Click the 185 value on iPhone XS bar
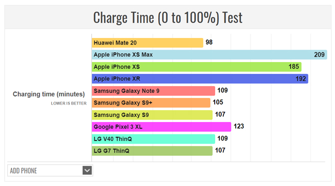The width and height of the screenshot is (335, 186). click(x=294, y=67)
